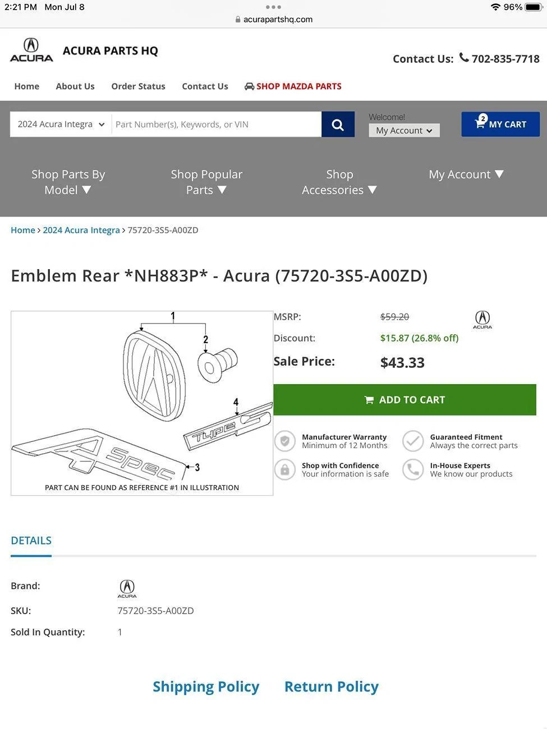Click the Acura logo in the header
The width and height of the screenshot is (547, 729).
[31, 50]
